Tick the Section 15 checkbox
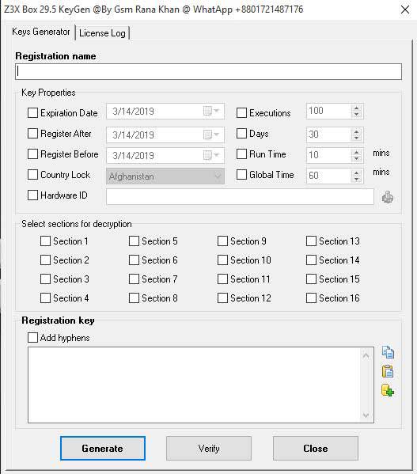This screenshot has height=474, width=417. 311,279
